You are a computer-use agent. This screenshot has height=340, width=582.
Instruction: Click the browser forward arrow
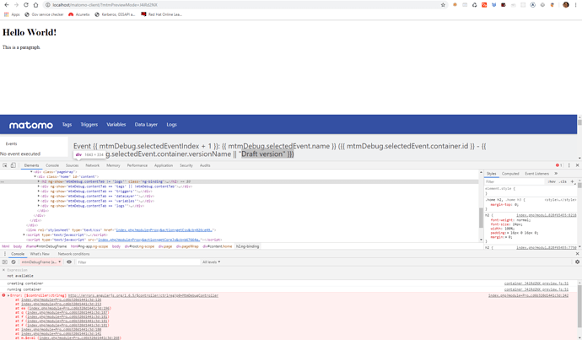(x=16, y=5)
